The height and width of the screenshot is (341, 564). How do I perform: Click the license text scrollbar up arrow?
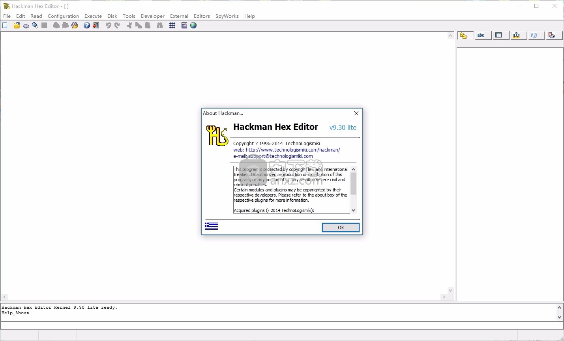coord(353,169)
